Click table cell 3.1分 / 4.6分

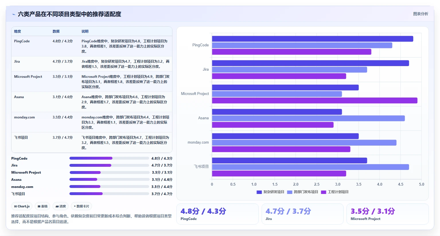tap(63, 97)
